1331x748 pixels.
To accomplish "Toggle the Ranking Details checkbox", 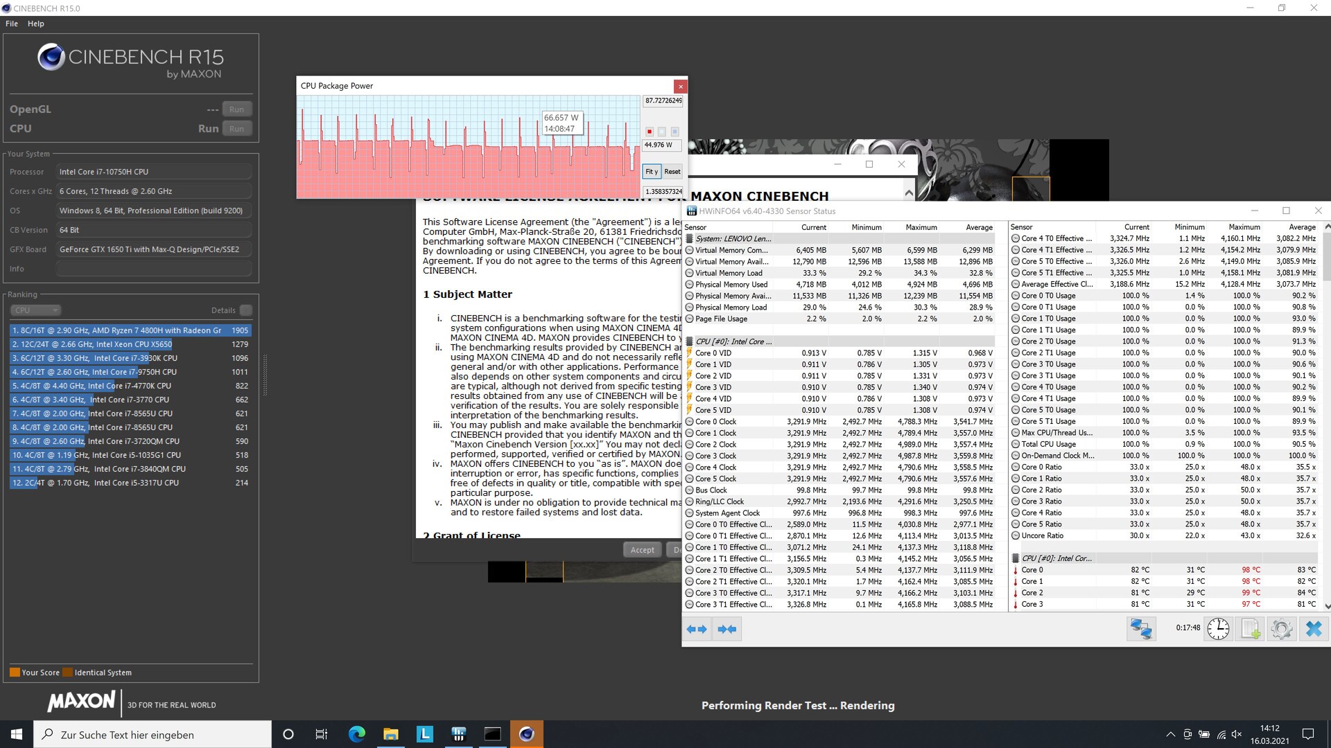I will pyautogui.click(x=245, y=310).
